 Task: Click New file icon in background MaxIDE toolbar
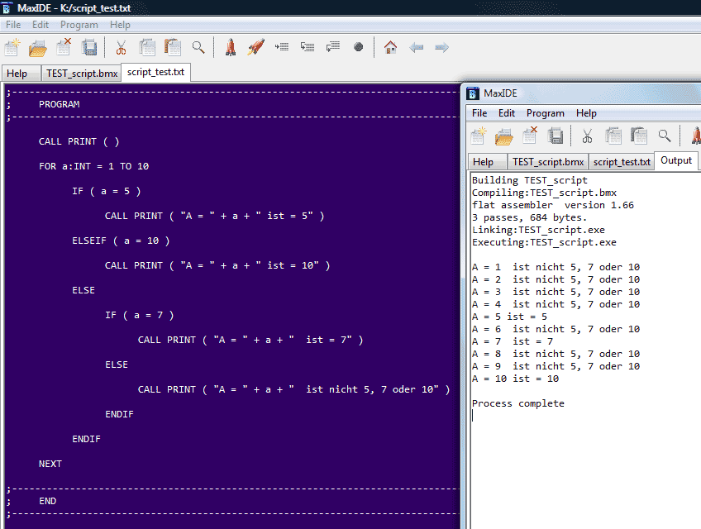click(12, 47)
